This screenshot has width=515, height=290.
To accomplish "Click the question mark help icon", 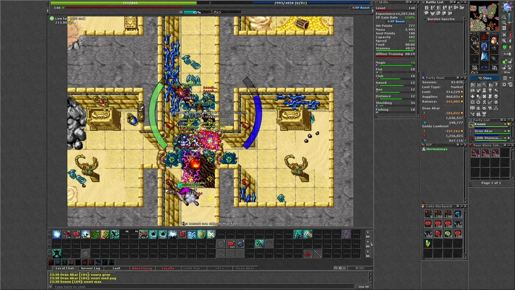I will point(496,85).
